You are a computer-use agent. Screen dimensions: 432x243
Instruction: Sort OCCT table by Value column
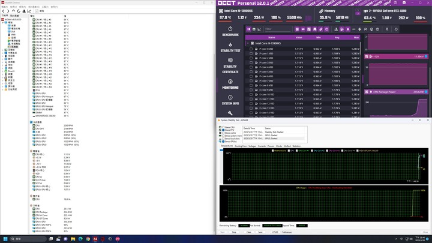coord(299,37)
